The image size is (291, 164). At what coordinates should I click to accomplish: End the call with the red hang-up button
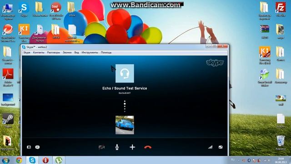pyautogui.click(x=148, y=147)
